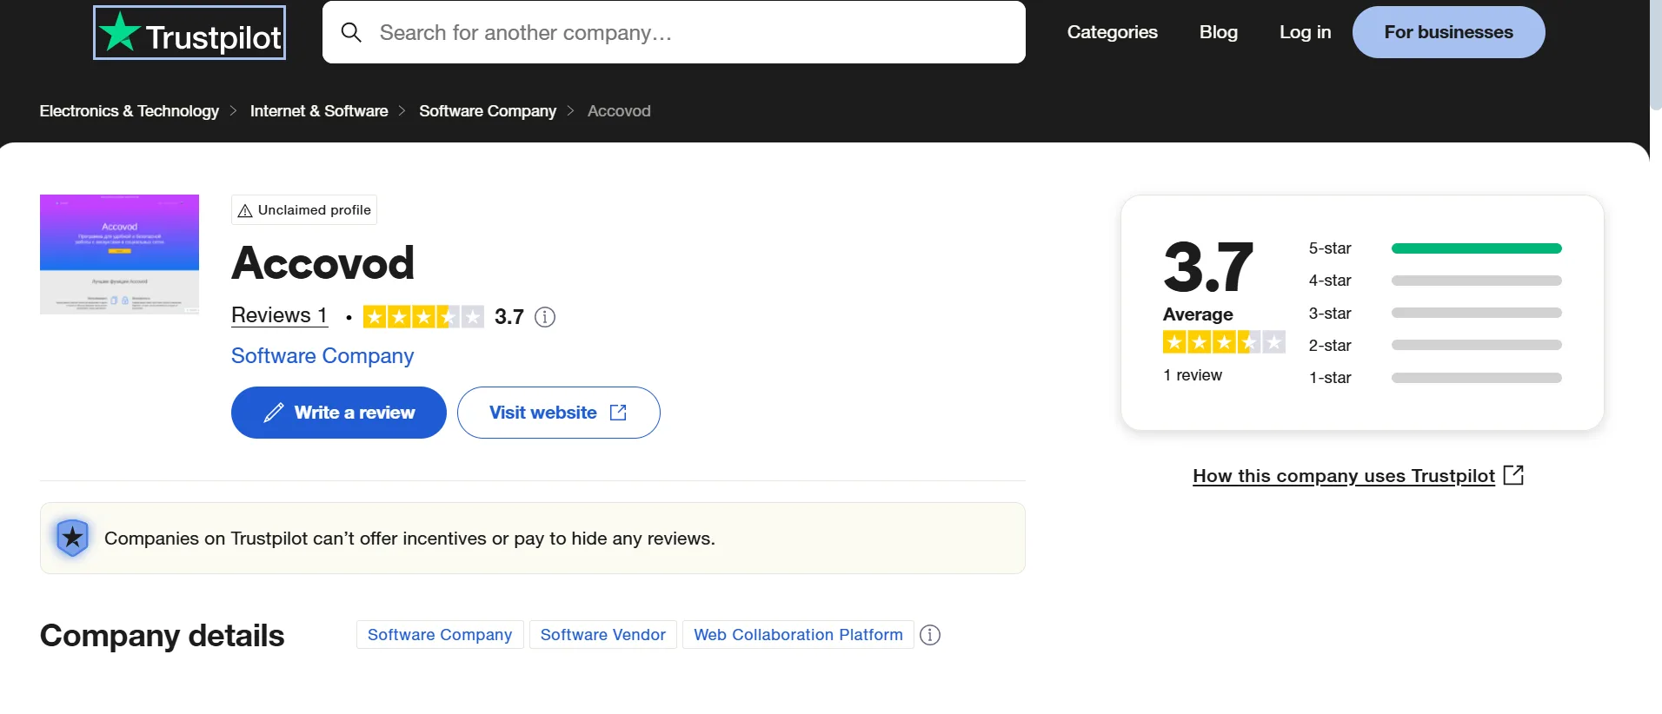Select the Software Company tag

tap(440, 635)
